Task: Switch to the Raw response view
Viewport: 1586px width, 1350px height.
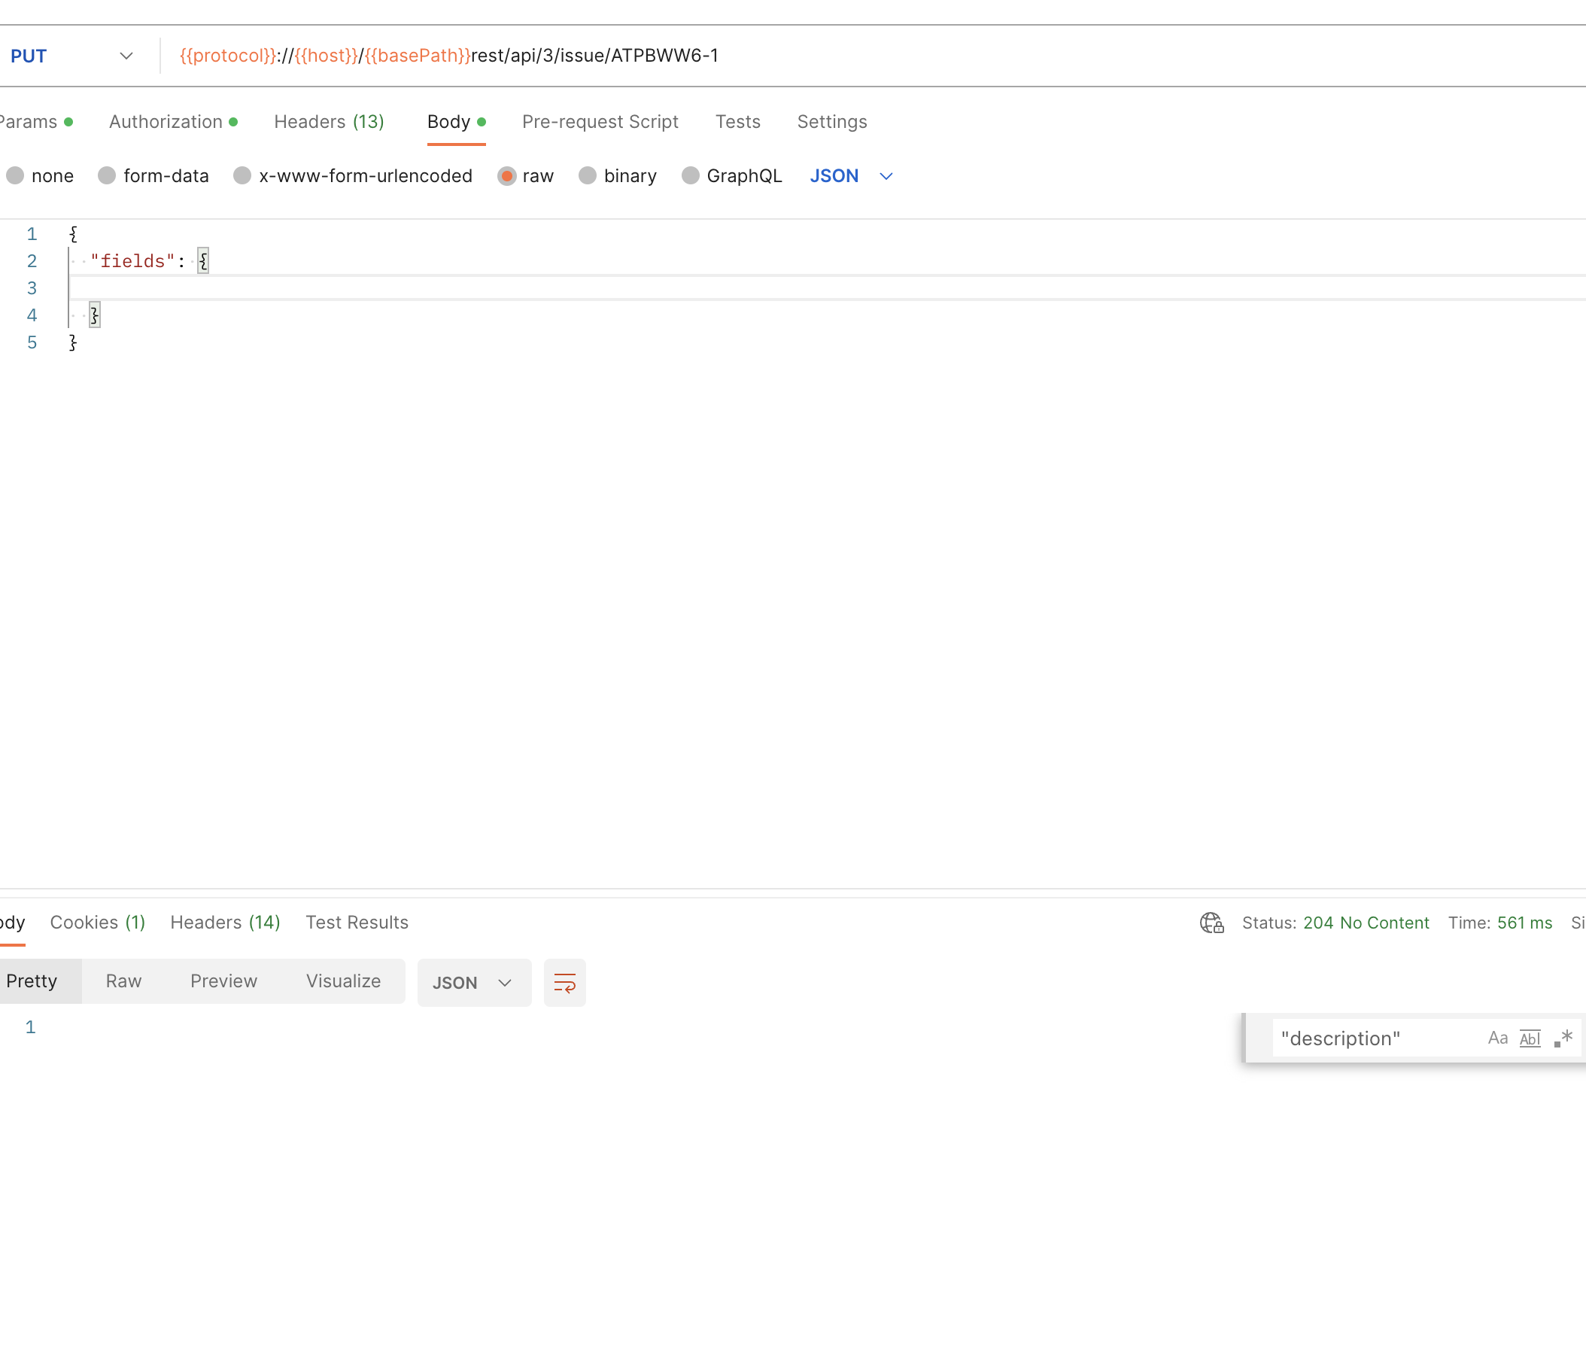Action: pos(123,981)
